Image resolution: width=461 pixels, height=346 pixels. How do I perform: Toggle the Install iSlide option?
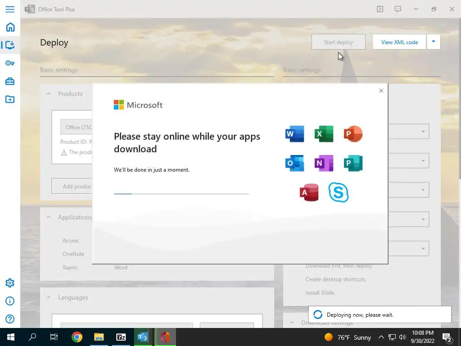point(320,293)
